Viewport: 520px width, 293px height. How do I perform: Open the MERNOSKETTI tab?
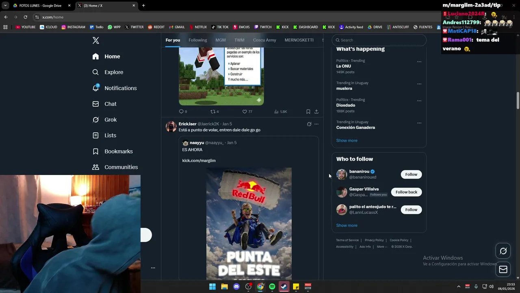(x=299, y=40)
